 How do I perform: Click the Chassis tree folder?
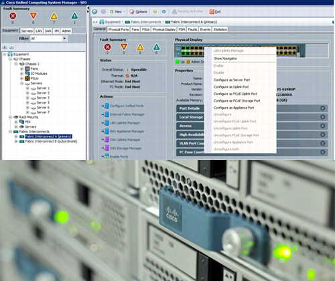(25, 59)
